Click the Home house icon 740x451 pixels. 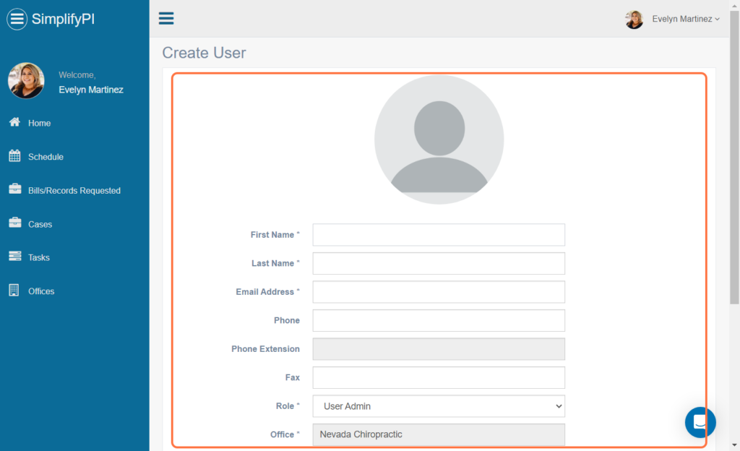(x=14, y=122)
